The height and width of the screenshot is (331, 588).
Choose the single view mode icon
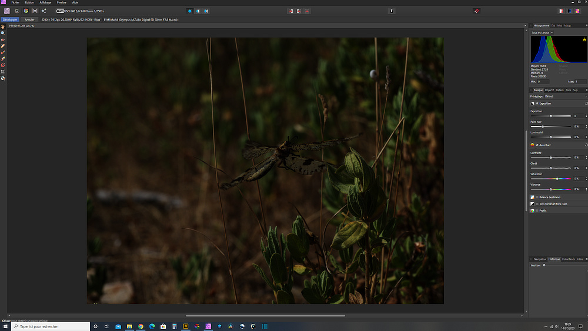(x=190, y=11)
